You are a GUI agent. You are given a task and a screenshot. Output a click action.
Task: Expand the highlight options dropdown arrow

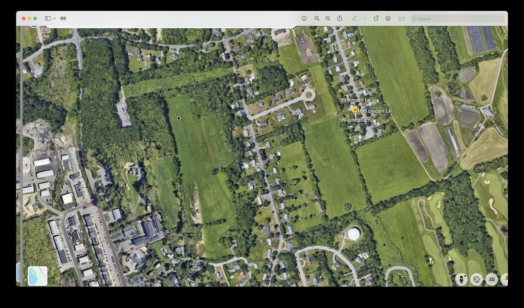click(364, 18)
